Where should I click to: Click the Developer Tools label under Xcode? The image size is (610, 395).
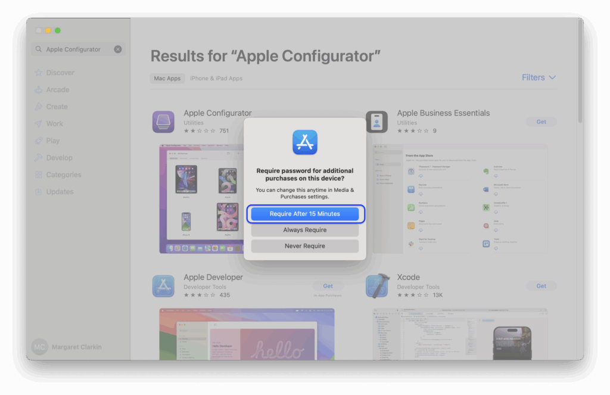[418, 287]
